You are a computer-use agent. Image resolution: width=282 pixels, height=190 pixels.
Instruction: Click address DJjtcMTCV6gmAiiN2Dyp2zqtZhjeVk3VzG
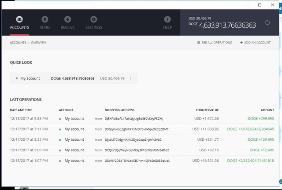coord(133,140)
